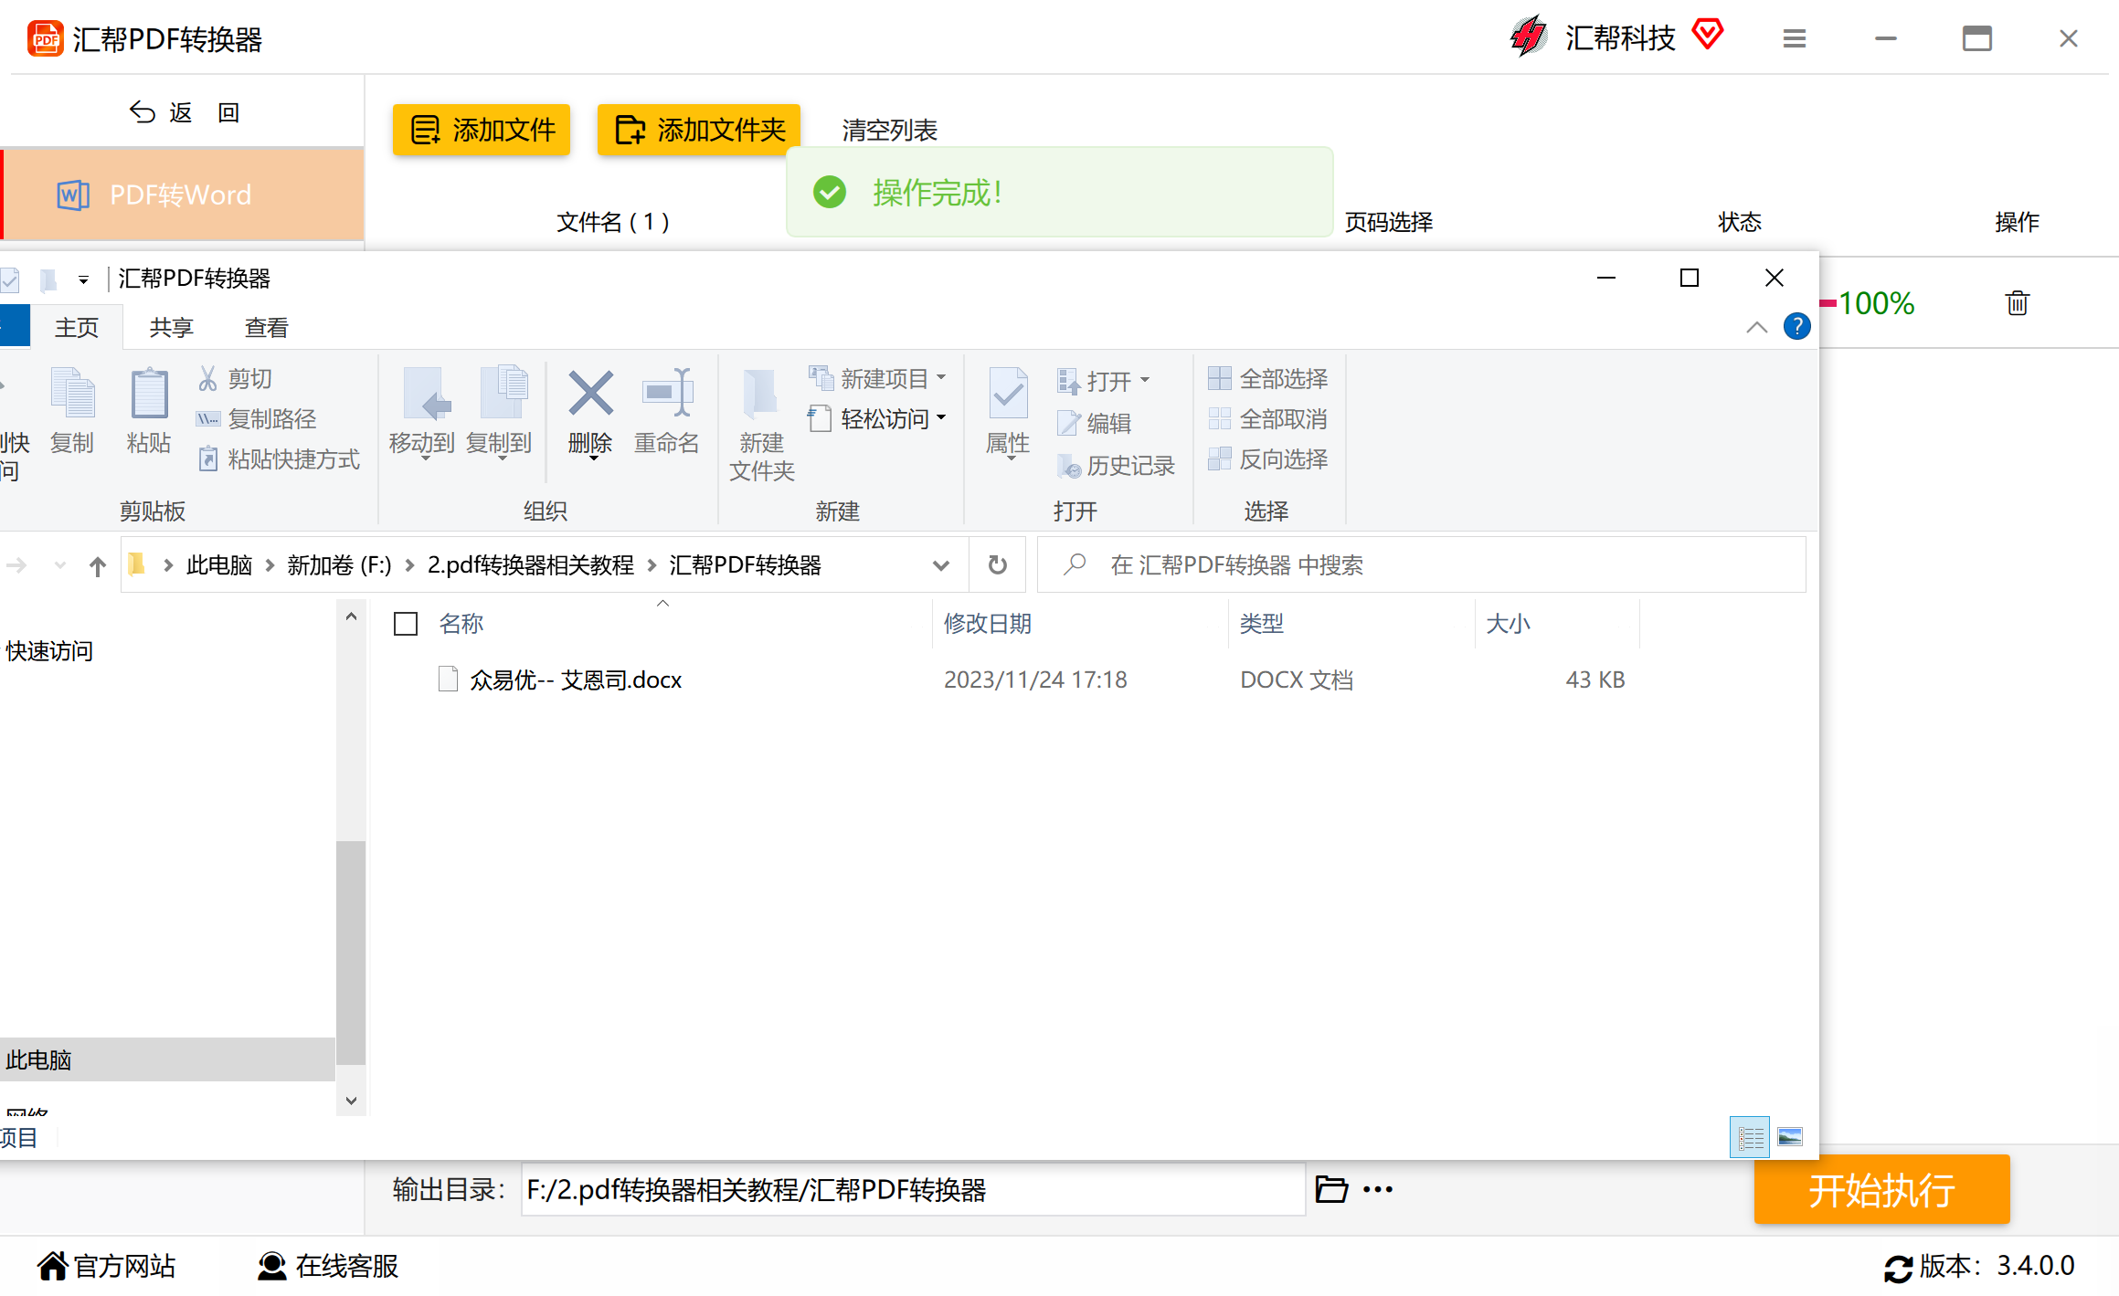This screenshot has height=1296, width=2119.
Task: Click the 删除 X icon
Action: pyautogui.click(x=590, y=395)
